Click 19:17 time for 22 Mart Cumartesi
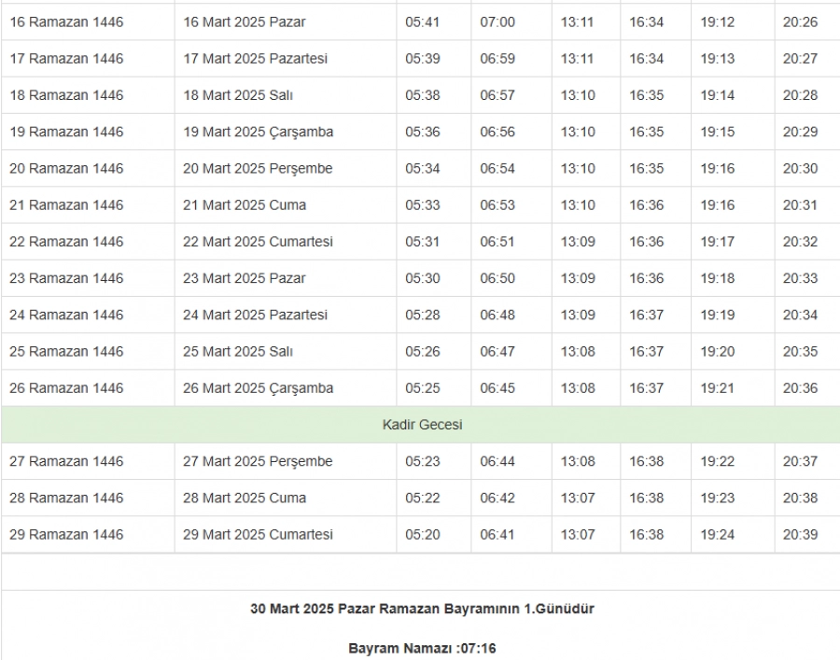 point(718,242)
